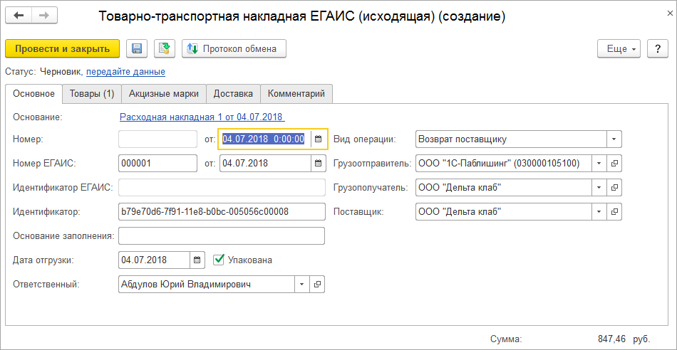This screenshot has width=677, height=350.
Task: Open calendar for the ЕГАИС number date
Action: pos(319,163)
